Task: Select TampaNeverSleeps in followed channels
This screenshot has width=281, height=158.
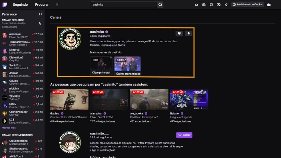Action: [22, 43]
